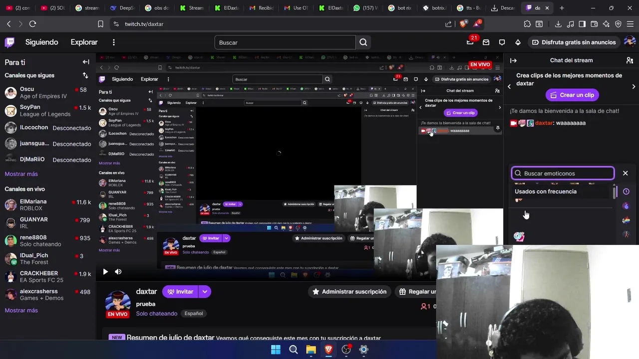
Task: Open the mail tray icon beside the whispers bubble
Action: coord(486,42)
